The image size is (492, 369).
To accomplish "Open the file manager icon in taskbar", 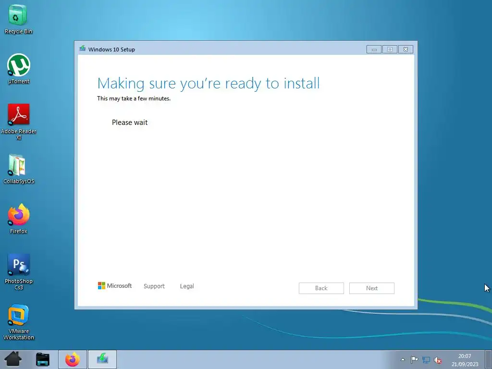I will pyautogui.click(x=42, y=359).
